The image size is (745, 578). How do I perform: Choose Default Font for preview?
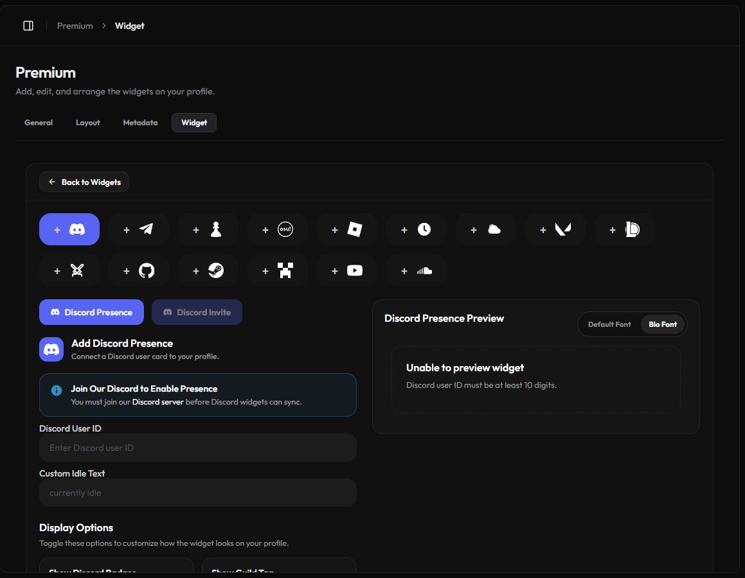tap(609, 324)
